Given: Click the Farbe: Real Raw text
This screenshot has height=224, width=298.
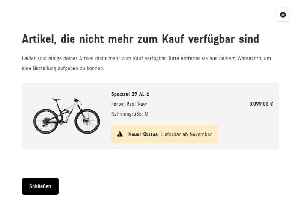Looking at the screenshot, I should tap(129, 104).
